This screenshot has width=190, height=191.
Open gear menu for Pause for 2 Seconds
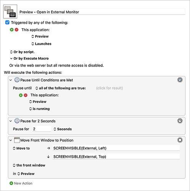pos(180,121)
